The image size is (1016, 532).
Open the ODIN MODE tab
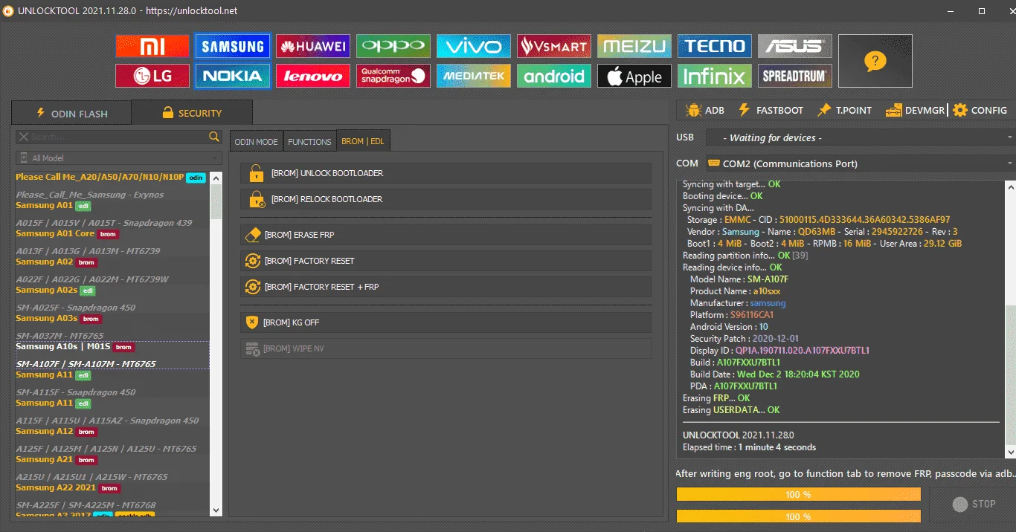(256, 141)
